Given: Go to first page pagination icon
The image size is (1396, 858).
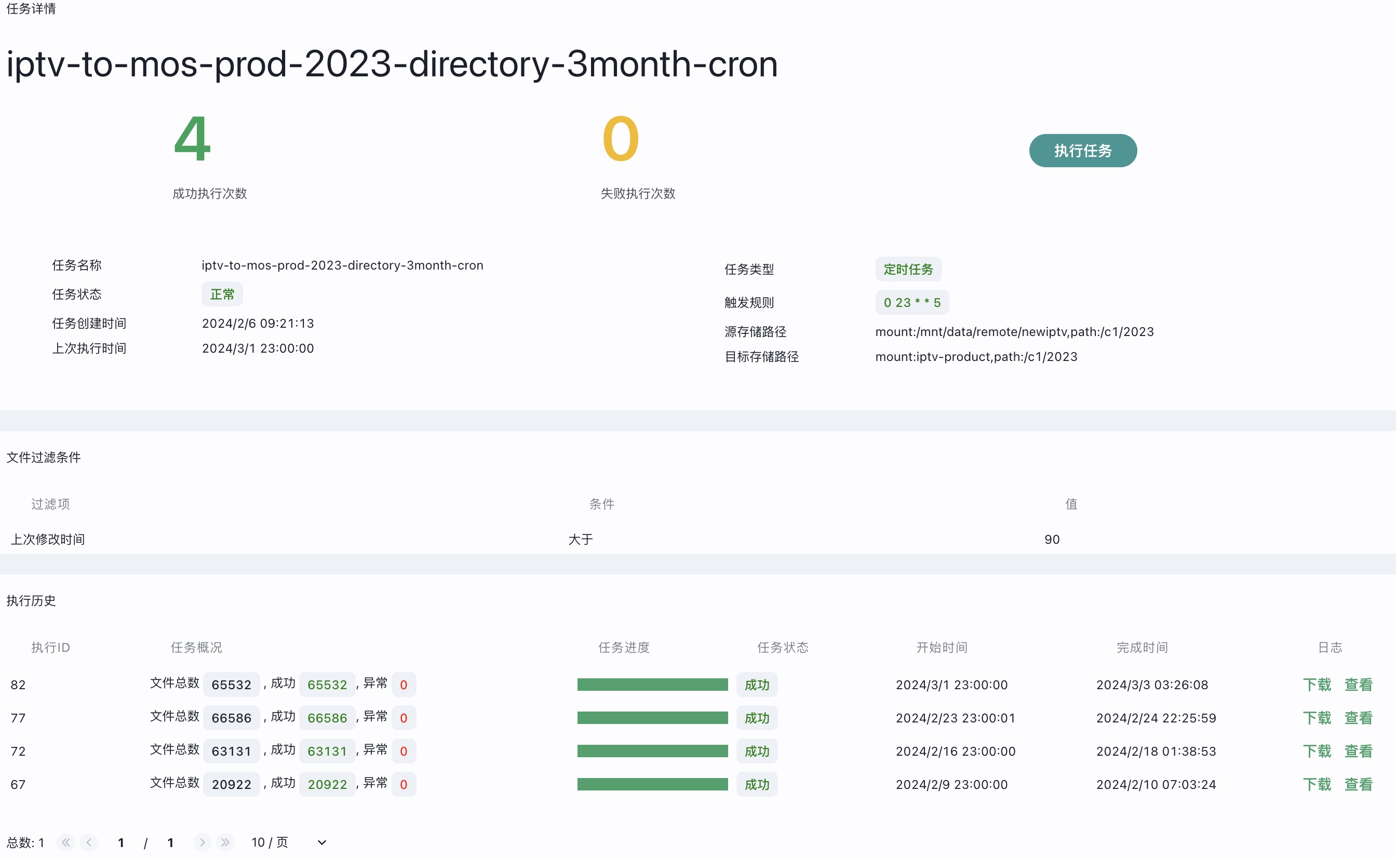Looking at the screenshot, I should pyautogui.click(x=66, y=842).
